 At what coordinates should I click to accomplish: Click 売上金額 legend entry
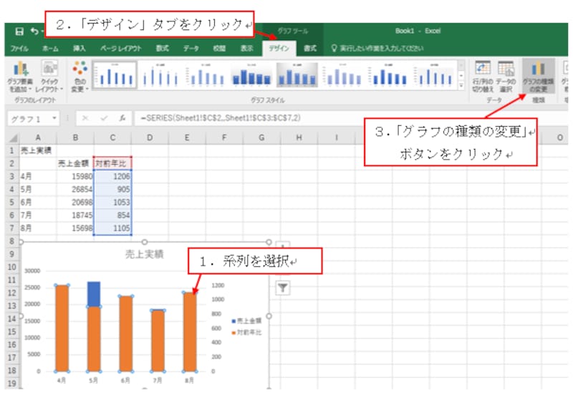(x=246, y=321)
